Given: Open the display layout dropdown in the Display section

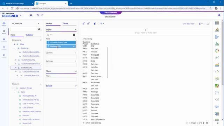Looking at the screenshot, I should point(49,35).
